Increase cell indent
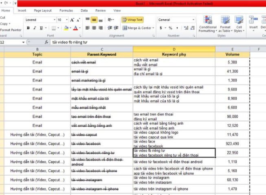This screenshot has height=195, width=266. pos(116,28)
